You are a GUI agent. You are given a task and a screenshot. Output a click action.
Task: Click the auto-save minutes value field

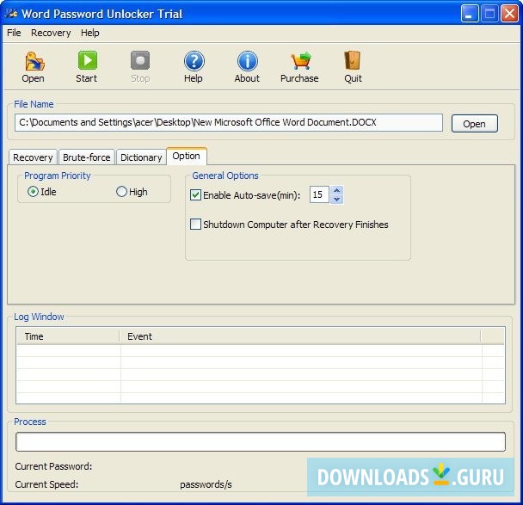(319, 194)
